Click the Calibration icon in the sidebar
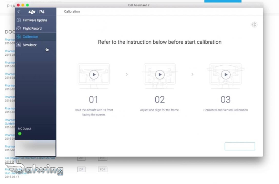Screen dimensions: 279x184 [x=19, y=37]
